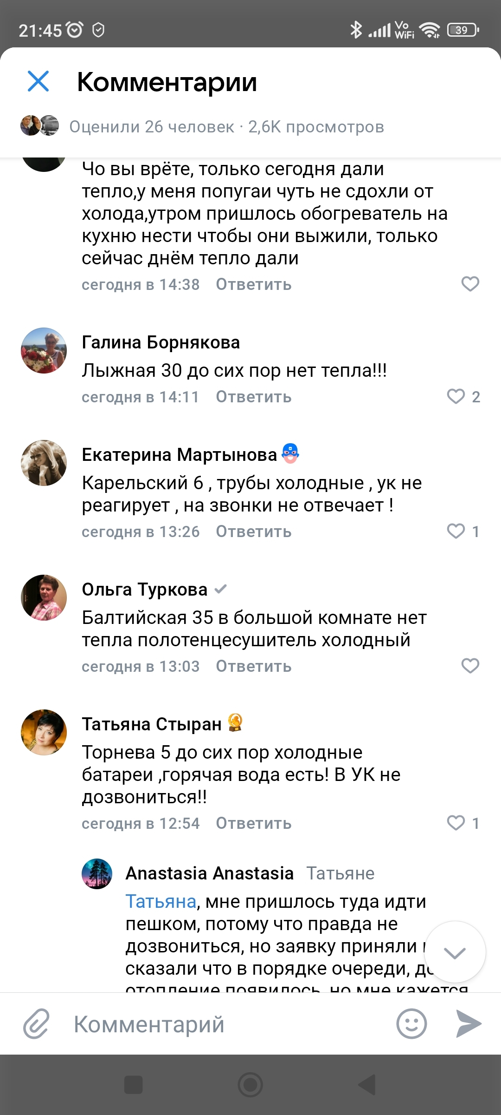
Task: Tap the scroll-down chevron button
Action: 455,953
